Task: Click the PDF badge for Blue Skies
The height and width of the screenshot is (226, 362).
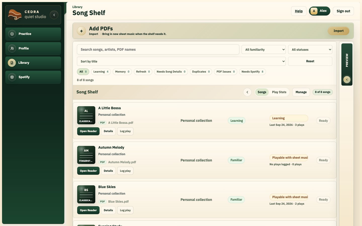Action: pos(102,202)
